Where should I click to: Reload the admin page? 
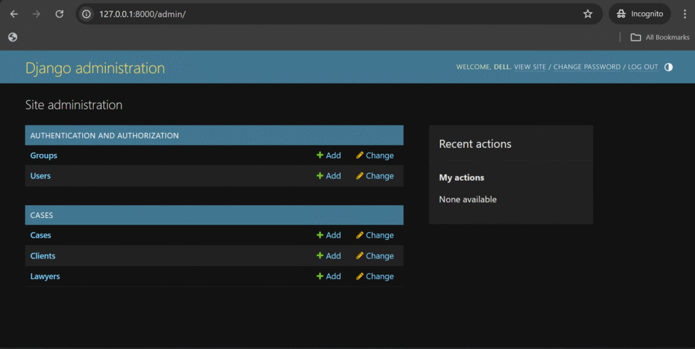tap(60, 14)
